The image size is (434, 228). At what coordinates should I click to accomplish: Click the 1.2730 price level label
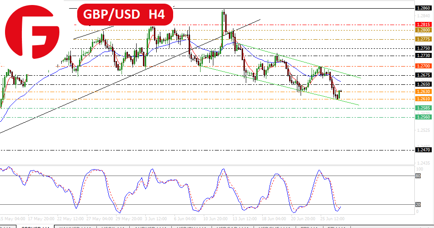423,56
